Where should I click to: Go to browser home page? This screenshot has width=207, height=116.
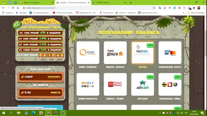tap(18, 8)
